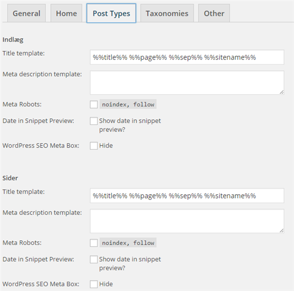Click the Indlæg noindex, follow code label

(x=128, y=104)
